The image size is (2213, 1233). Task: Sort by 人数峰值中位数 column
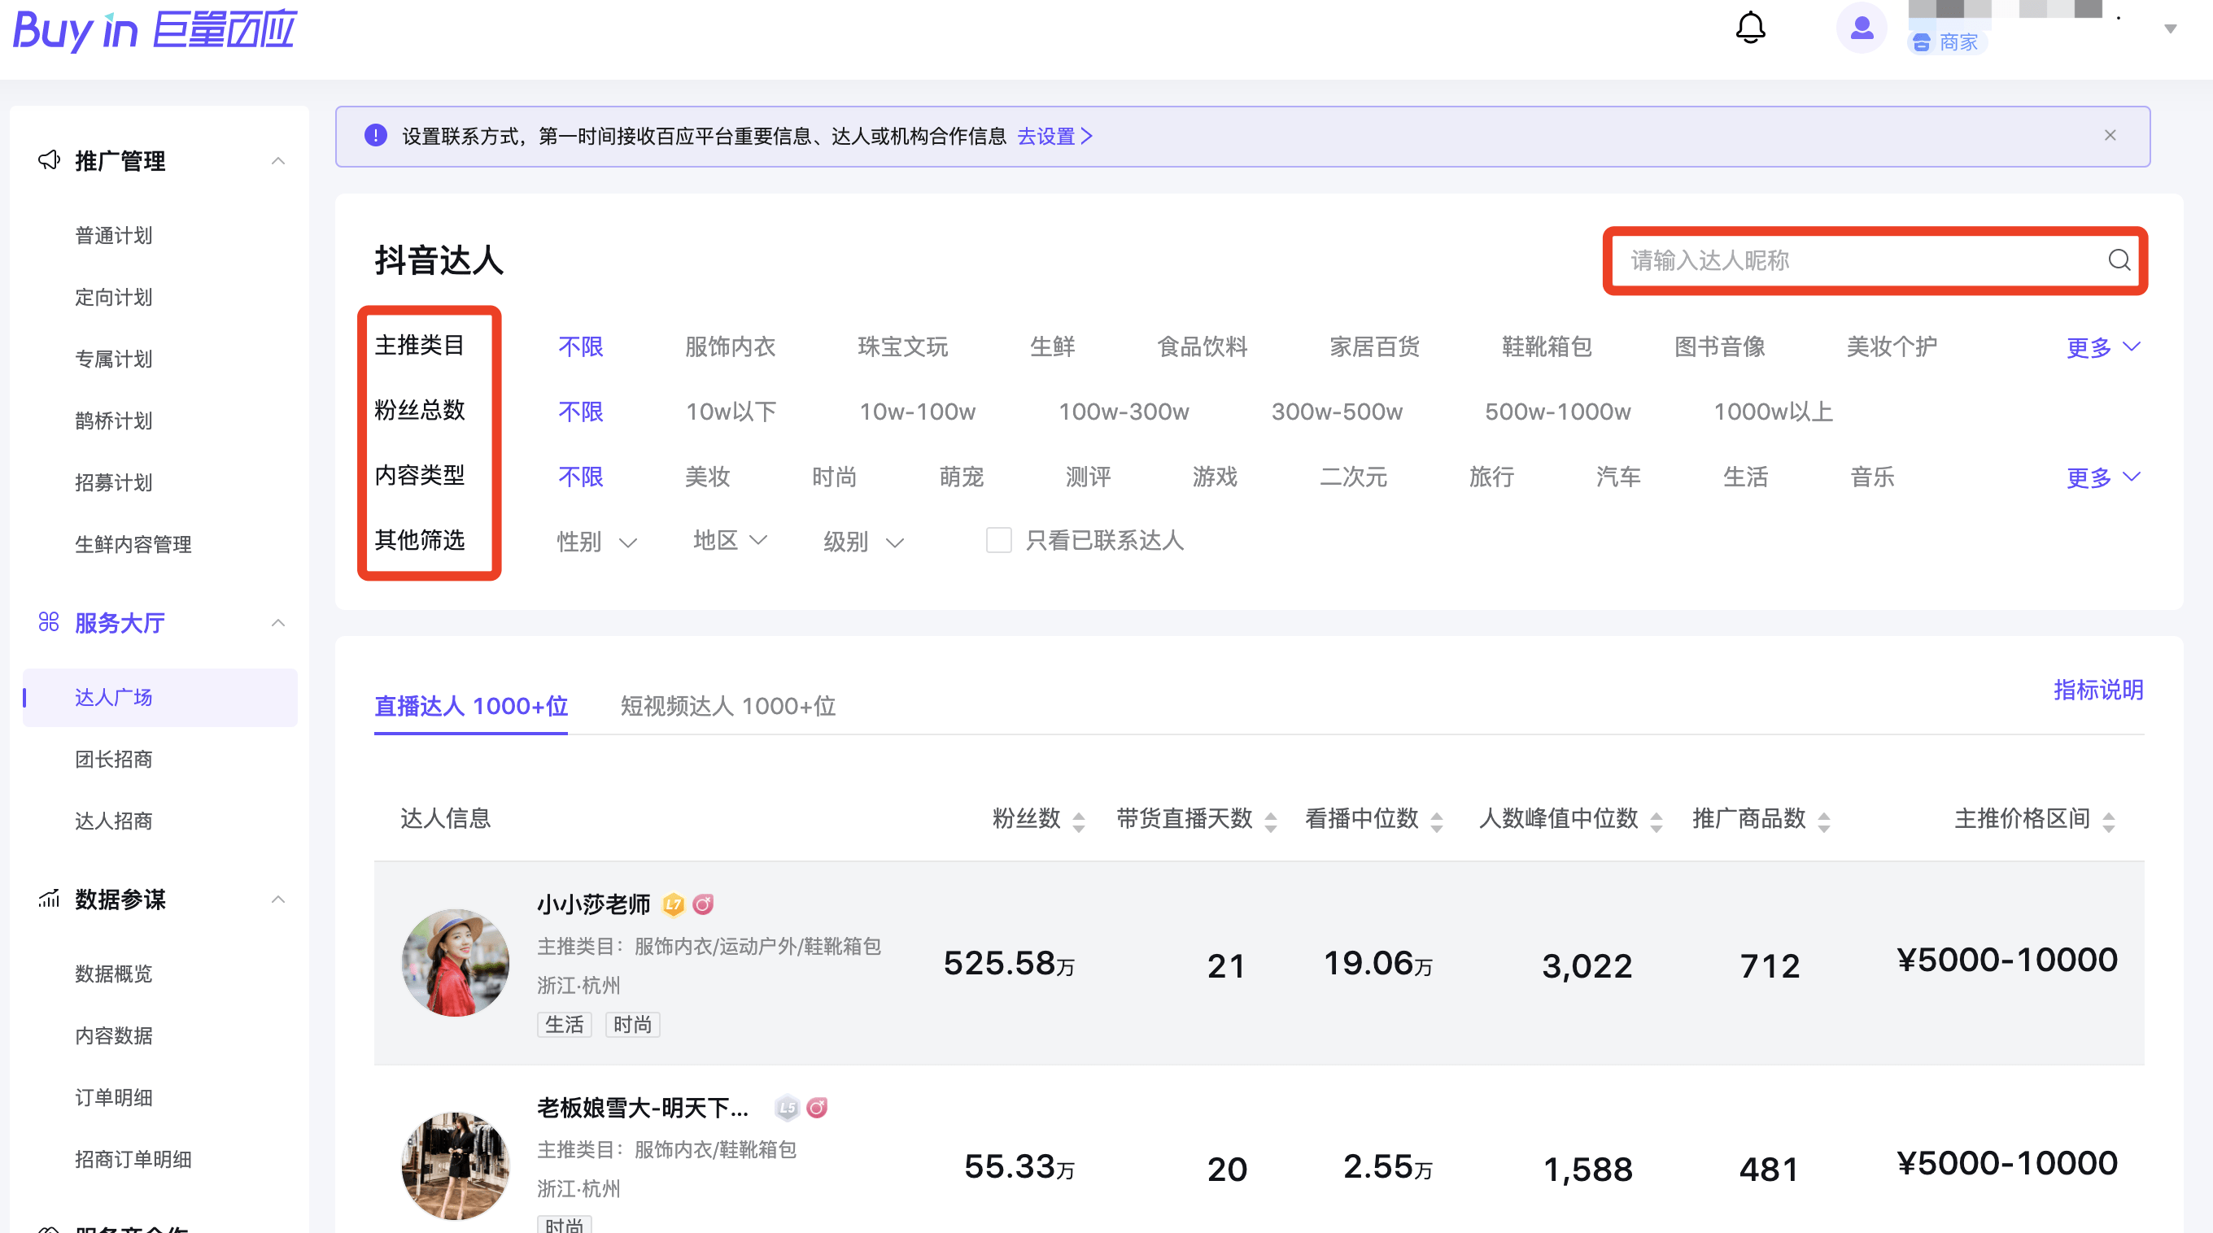coord(1656,821)
